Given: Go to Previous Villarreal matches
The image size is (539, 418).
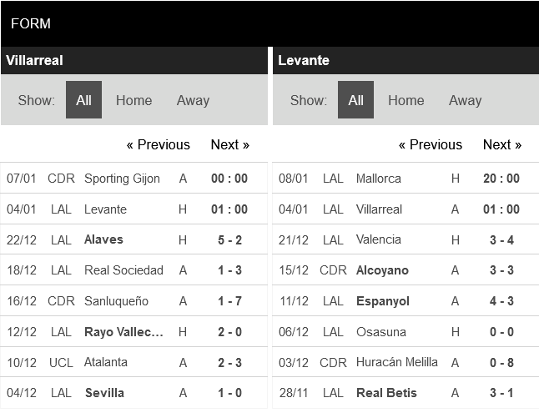Looking at the screenshot, I should (x=159, y=144).
